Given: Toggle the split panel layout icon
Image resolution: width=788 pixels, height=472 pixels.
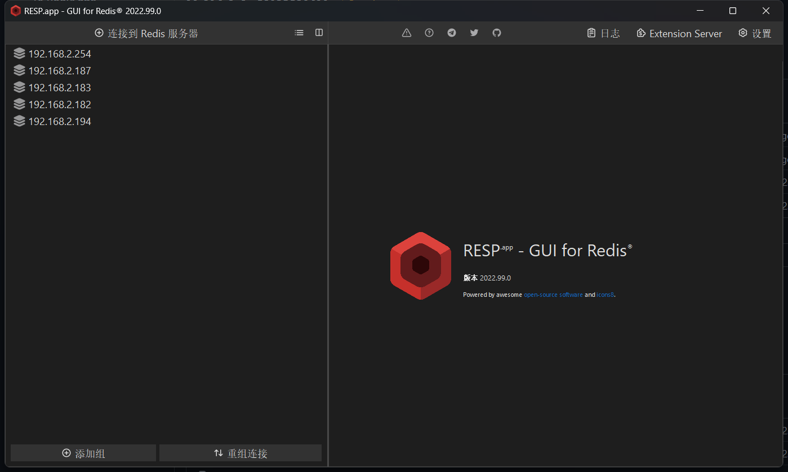Looking at the screenshot, I should coord(319,33).
